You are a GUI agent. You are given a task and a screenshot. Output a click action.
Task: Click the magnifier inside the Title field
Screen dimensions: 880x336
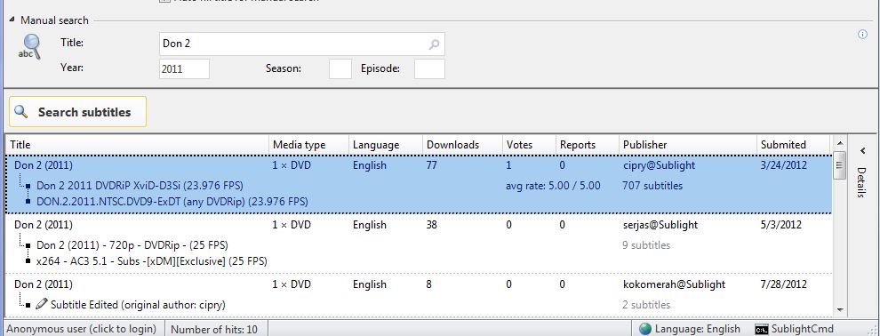click(434, 44)
